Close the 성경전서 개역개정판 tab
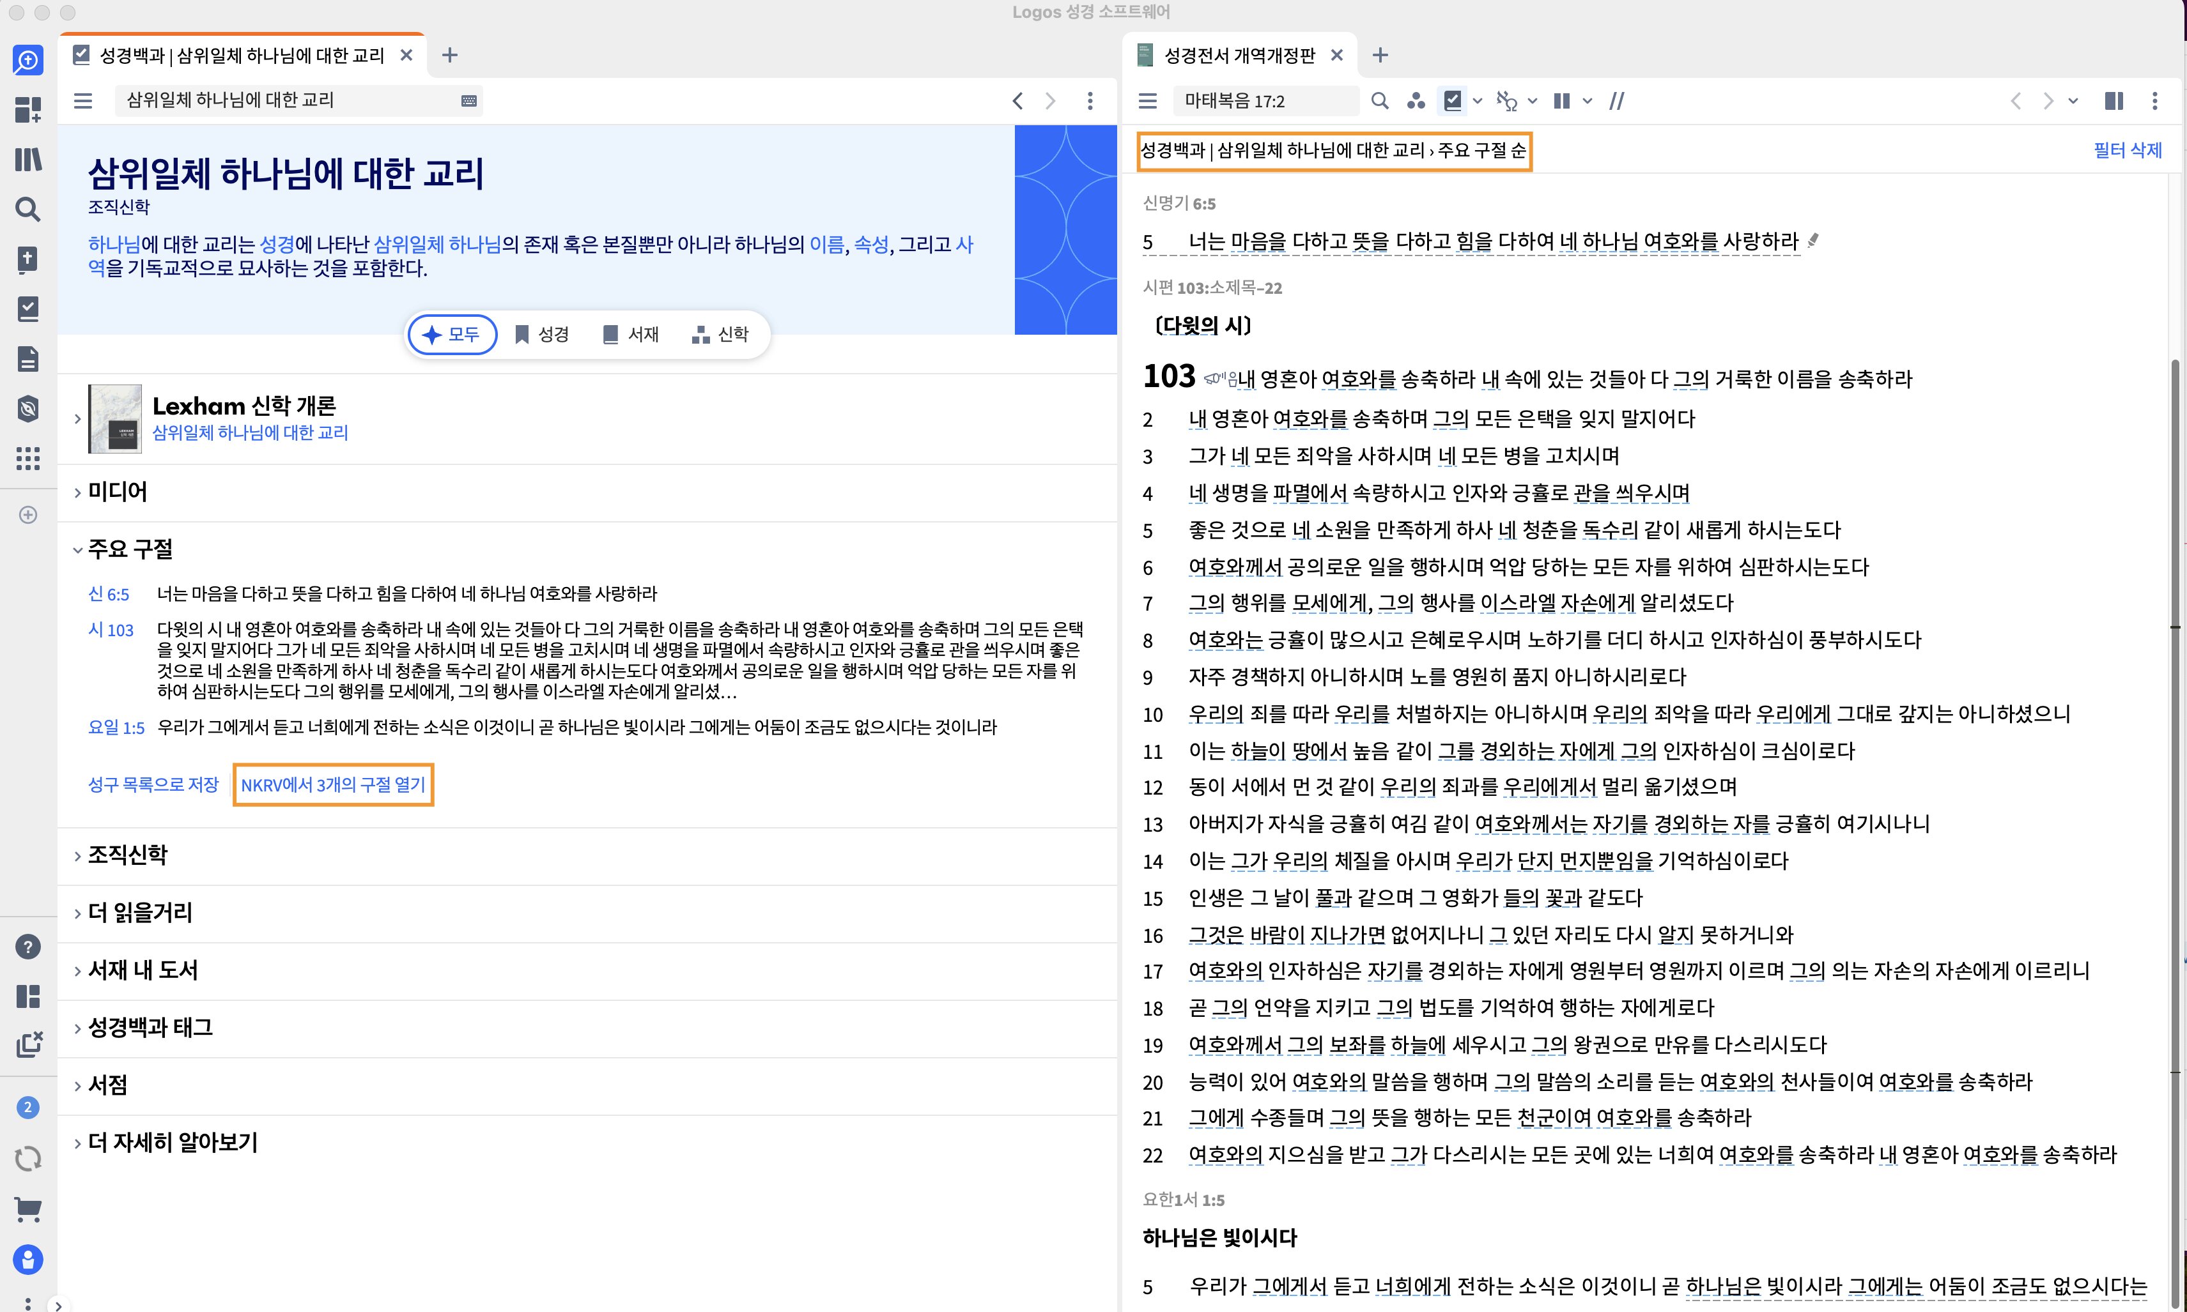 click(x=1336, y=56)
